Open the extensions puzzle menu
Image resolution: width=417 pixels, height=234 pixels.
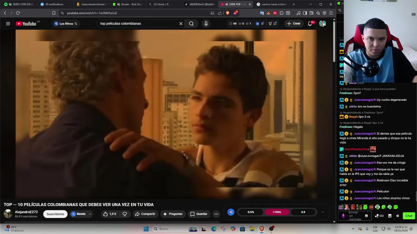tap(281, 13)
